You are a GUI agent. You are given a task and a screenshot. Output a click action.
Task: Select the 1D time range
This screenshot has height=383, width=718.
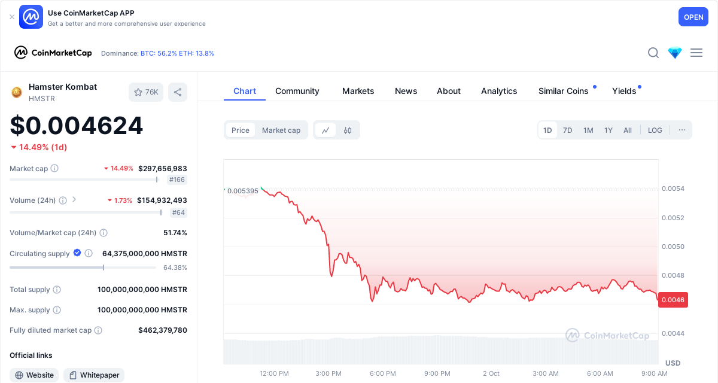point(547,130)
